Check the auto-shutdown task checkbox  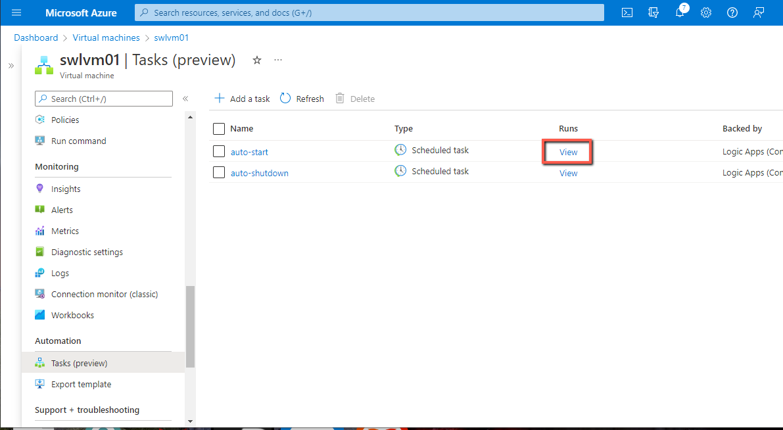coord(219,172)
